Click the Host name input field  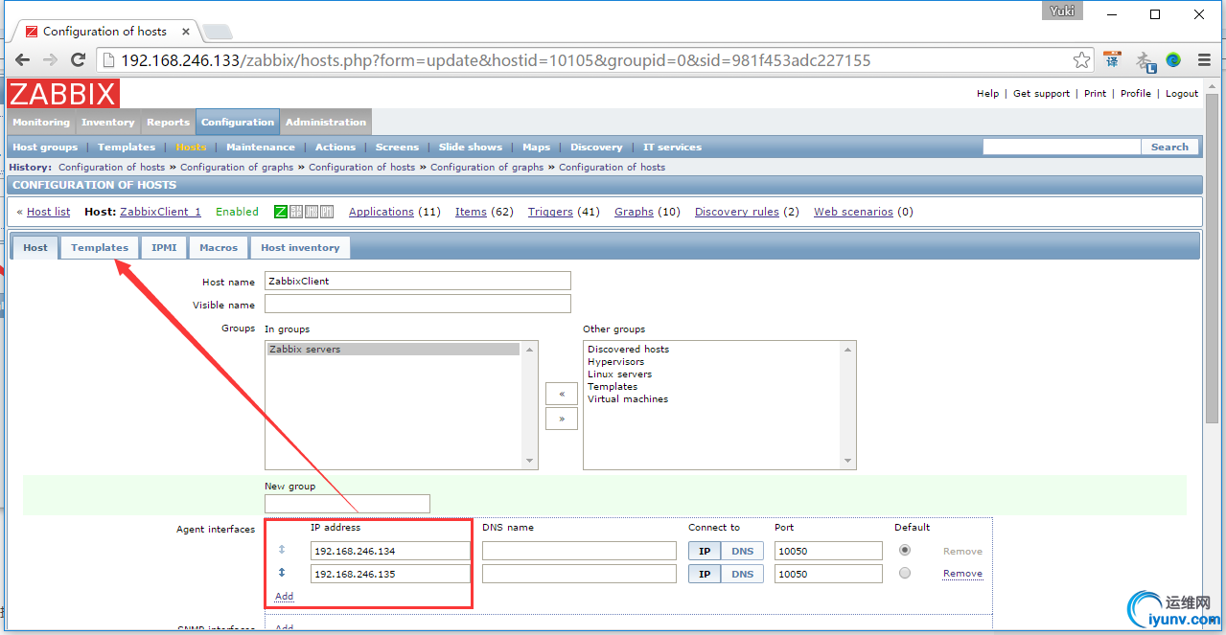pyautogui.click(x=418, y=281)
